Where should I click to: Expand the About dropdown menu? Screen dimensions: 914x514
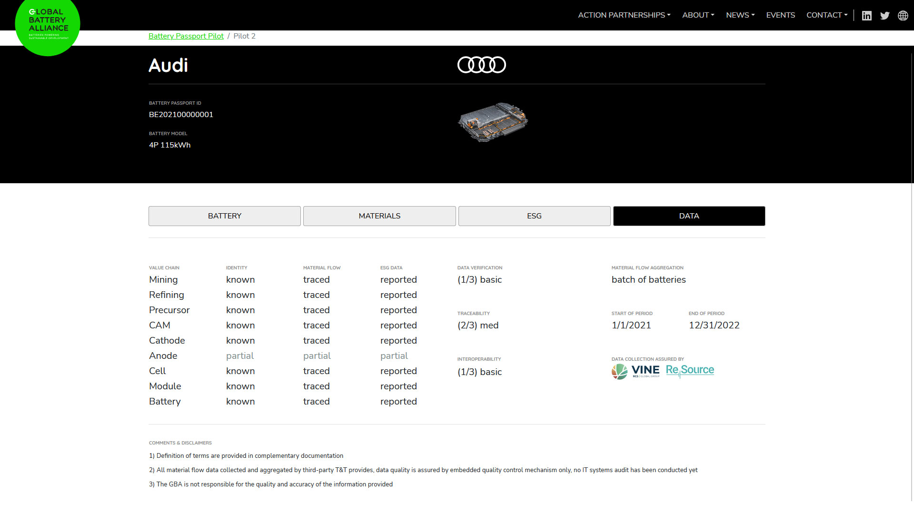pyautogui.click(x=698, y=15)
